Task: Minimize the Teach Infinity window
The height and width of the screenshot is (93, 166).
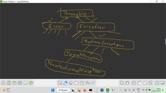Action: click(151, 2)
